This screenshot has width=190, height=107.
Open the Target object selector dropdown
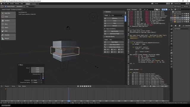point(116,15)
